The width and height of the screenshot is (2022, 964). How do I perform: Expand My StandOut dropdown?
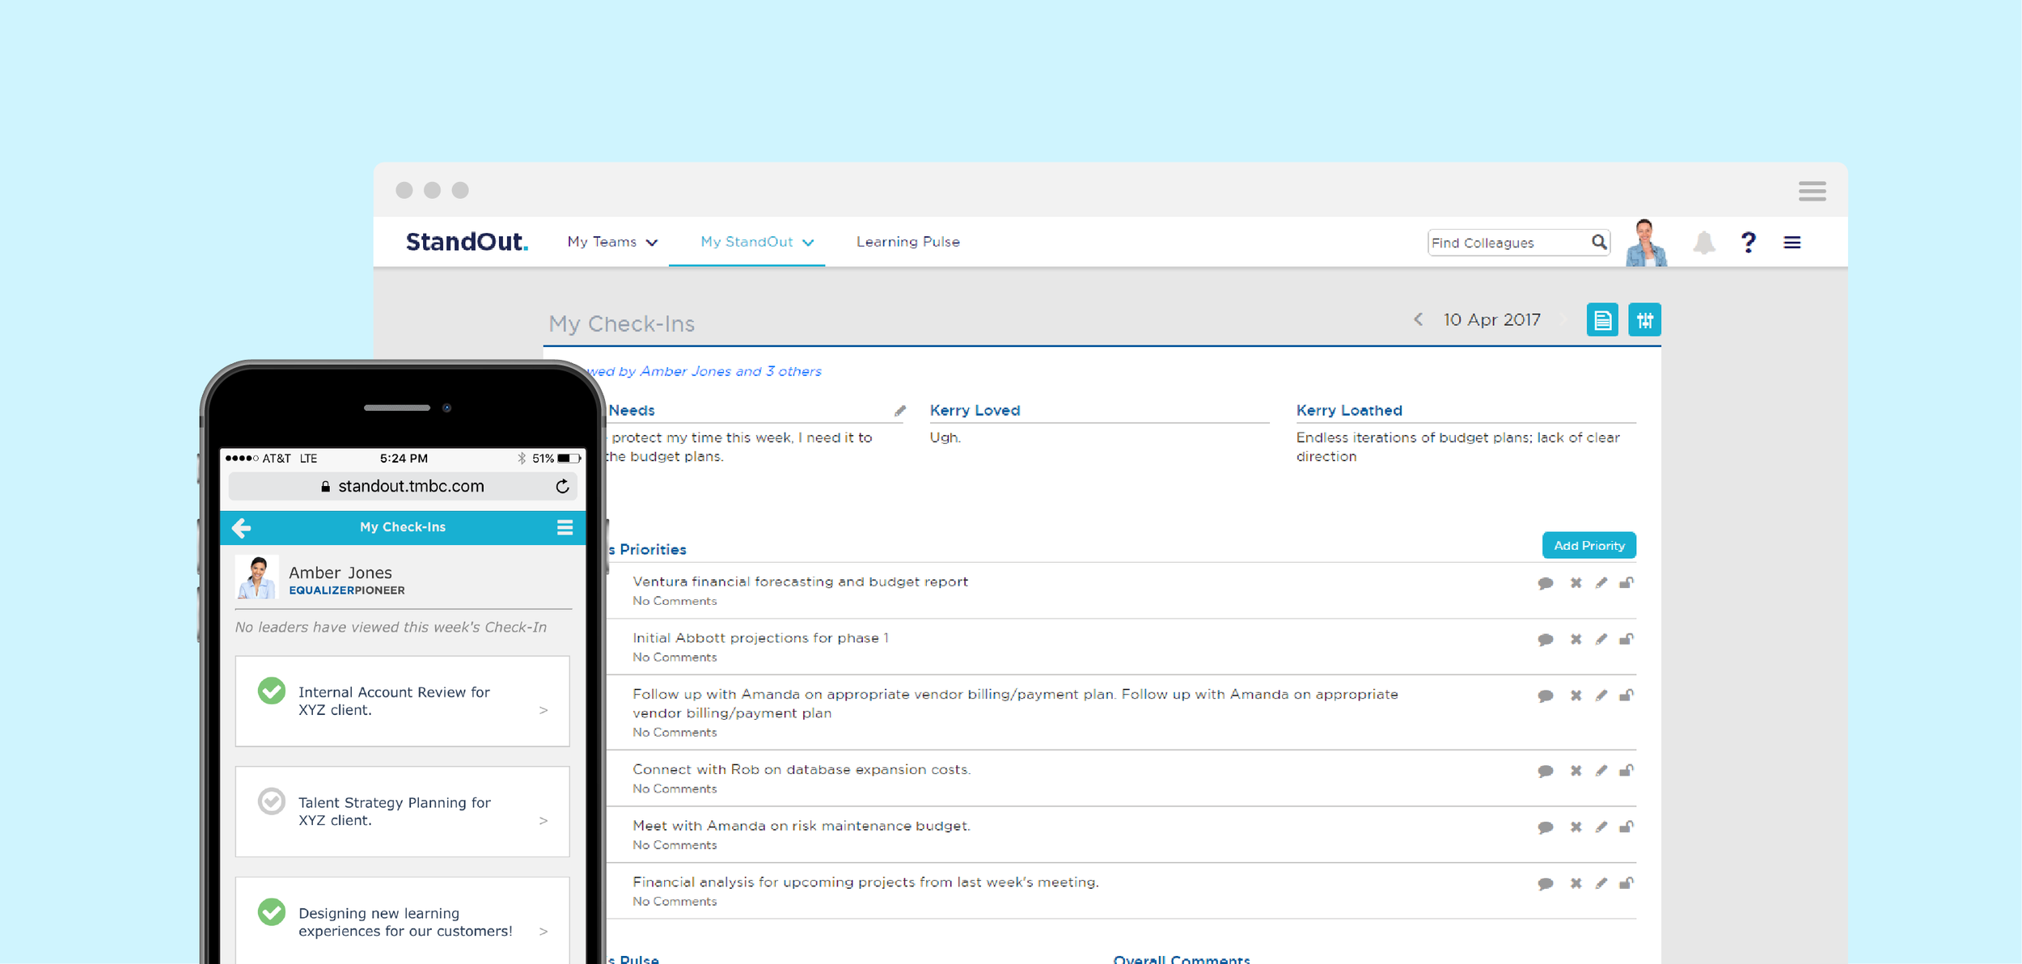click(x=757, y=242)
